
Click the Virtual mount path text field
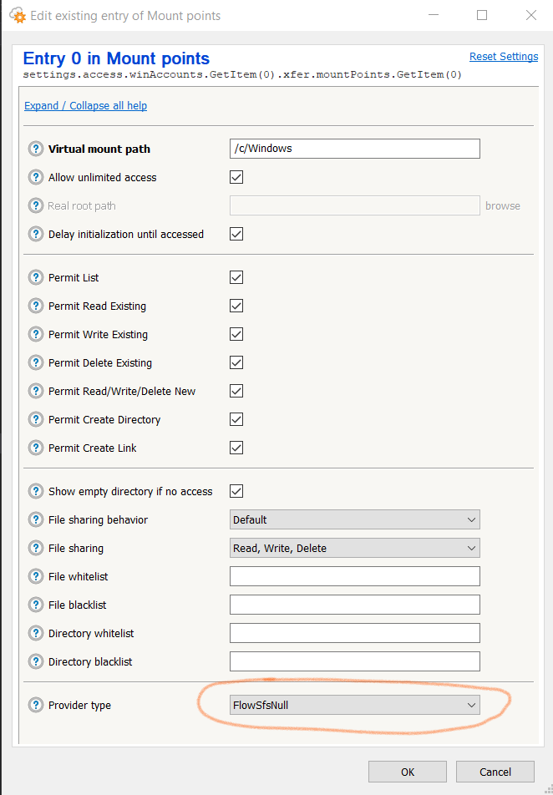click(x=354, y=149)
